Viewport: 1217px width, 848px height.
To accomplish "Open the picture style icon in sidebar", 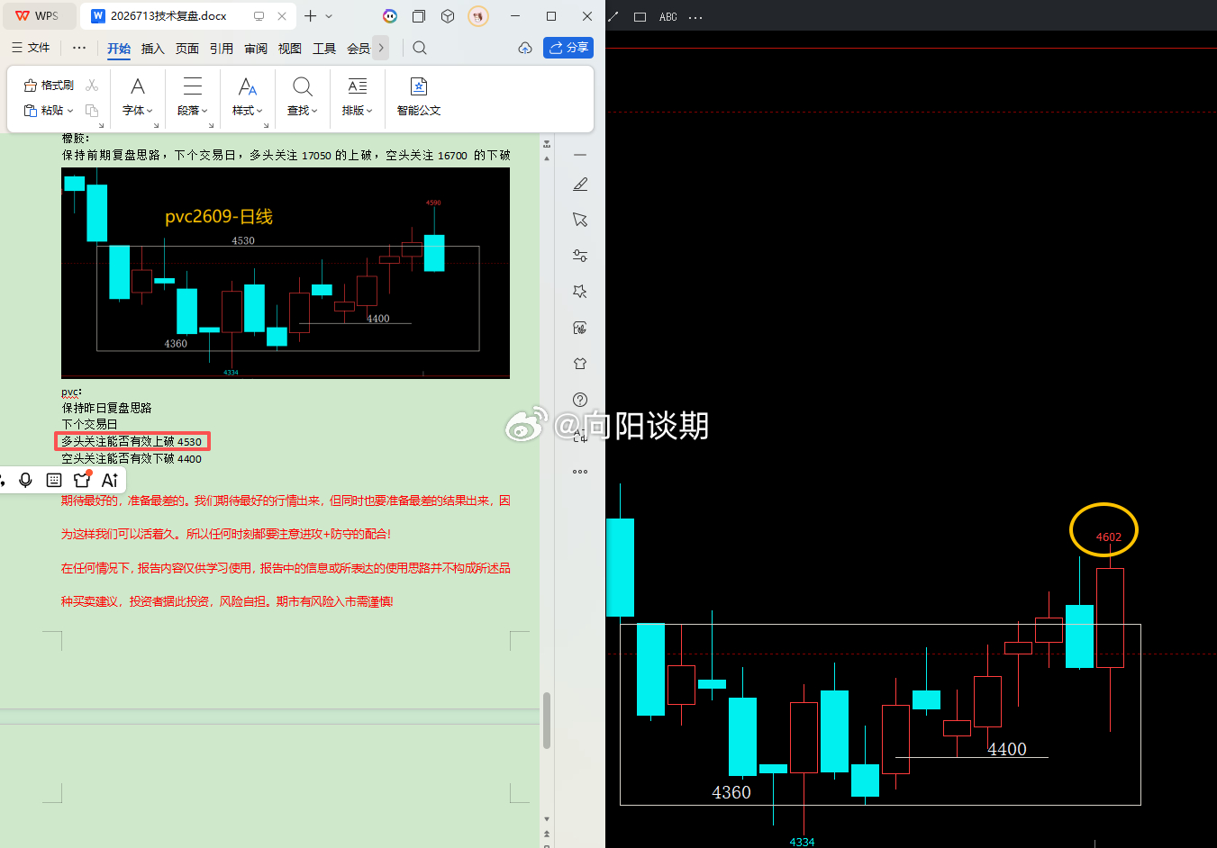I will tap(580, 328).
